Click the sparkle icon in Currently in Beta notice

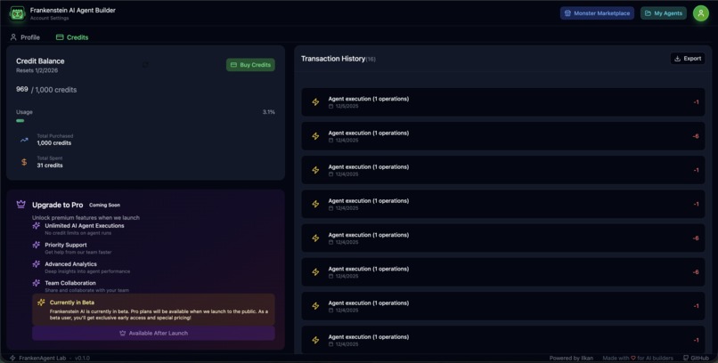pos(41,302)
